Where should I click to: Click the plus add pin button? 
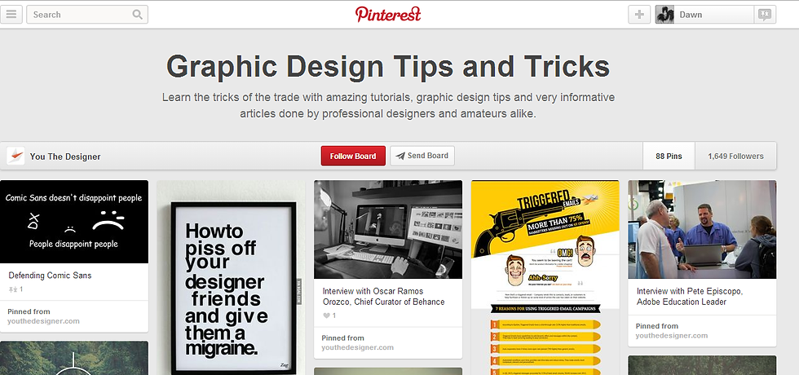click(x=639, y=15)
